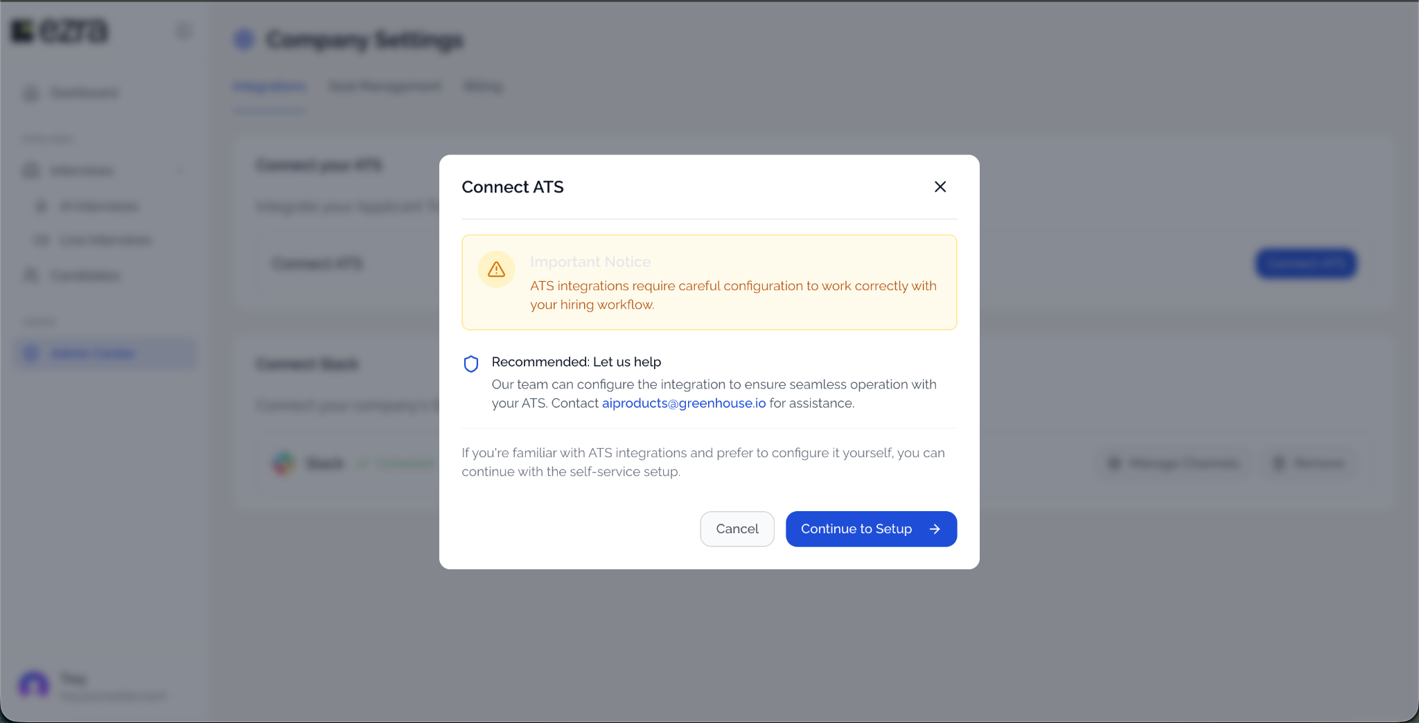Click the orange warning triangle icon
The height and width of the screenshot is (723, 1419).
coord(496,269)
